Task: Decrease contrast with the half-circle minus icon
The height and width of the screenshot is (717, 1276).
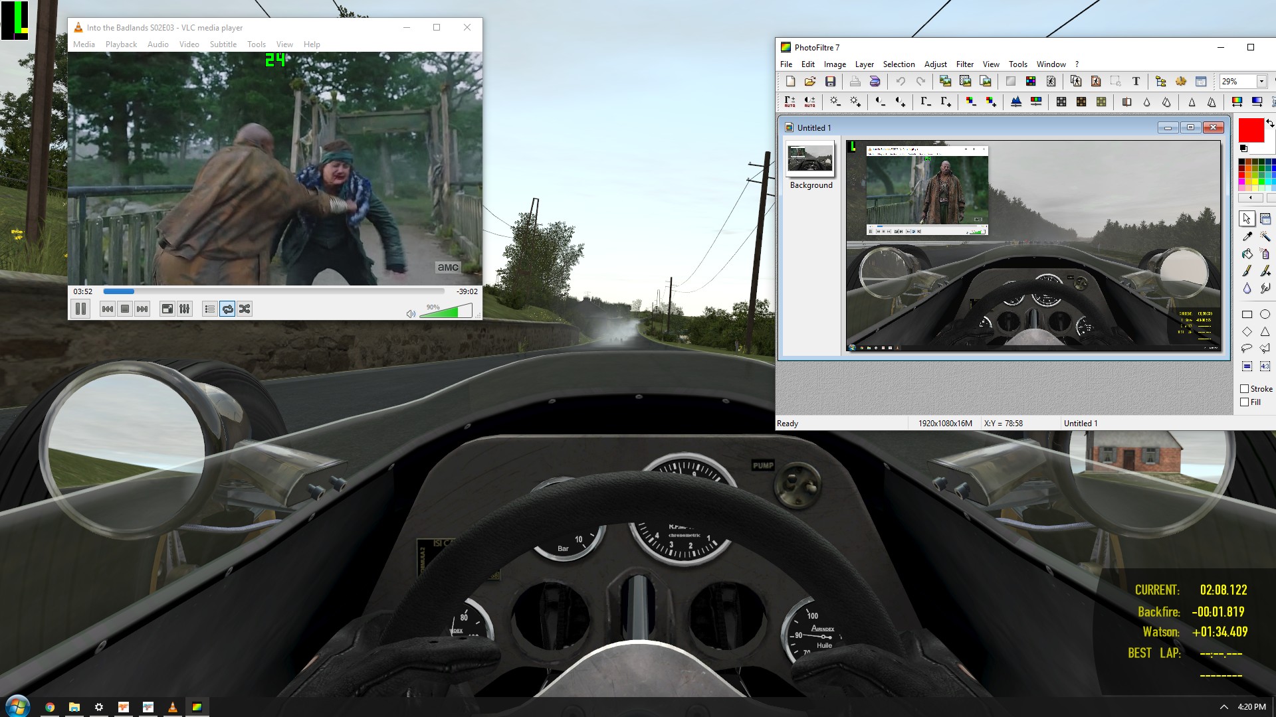Action: click(880, 102)
